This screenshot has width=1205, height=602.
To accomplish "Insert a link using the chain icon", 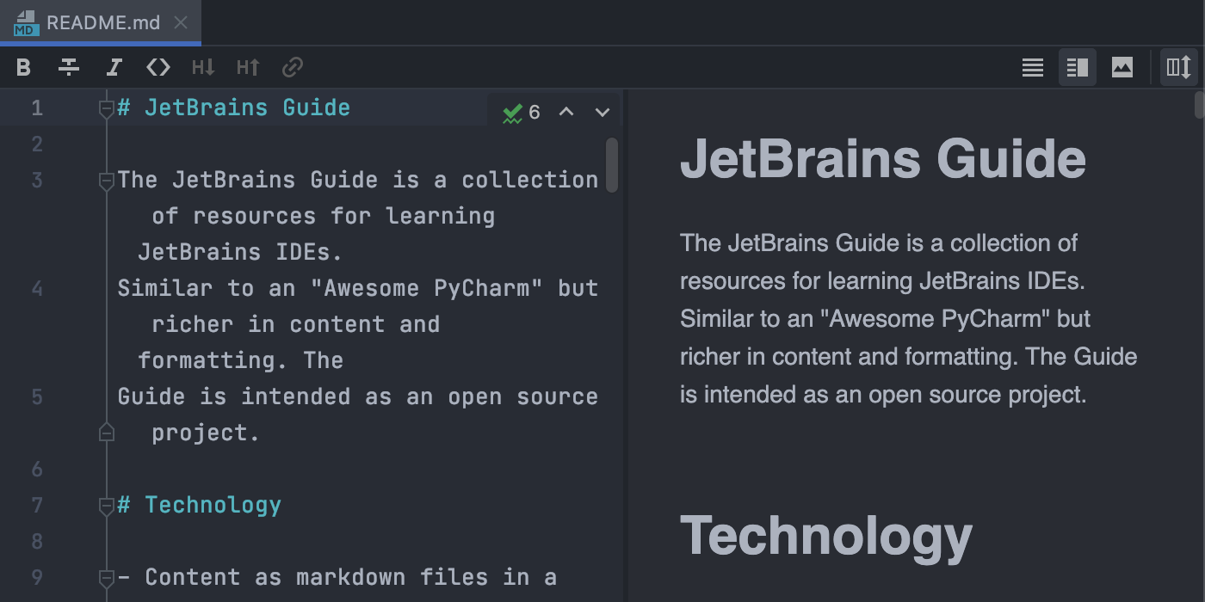I will click(x=293, y=67).
